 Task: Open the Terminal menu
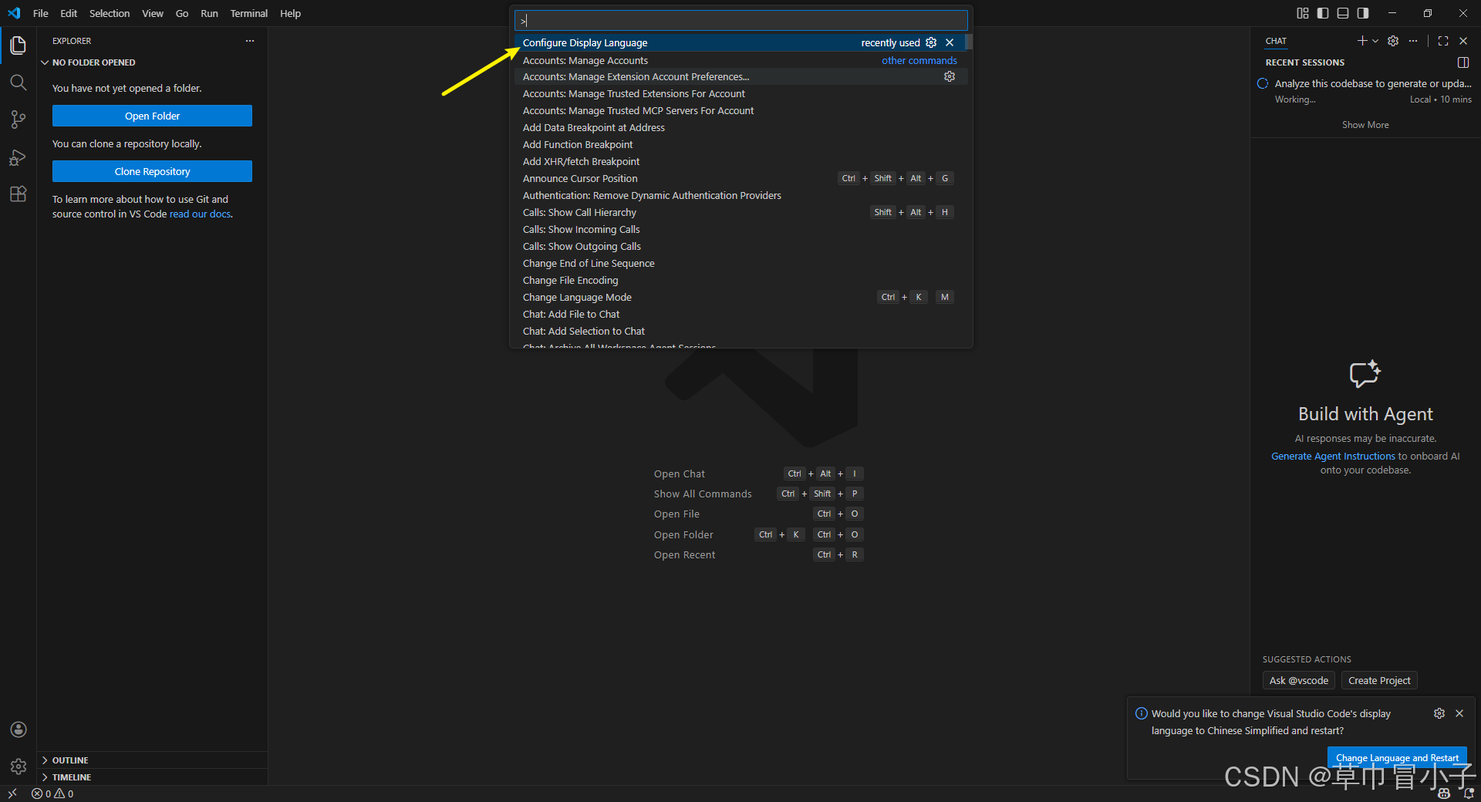point(249,13)
